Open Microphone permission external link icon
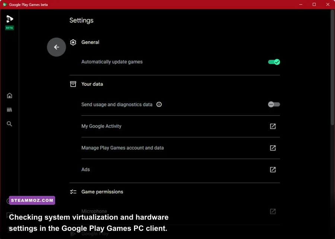 [273, 211]
